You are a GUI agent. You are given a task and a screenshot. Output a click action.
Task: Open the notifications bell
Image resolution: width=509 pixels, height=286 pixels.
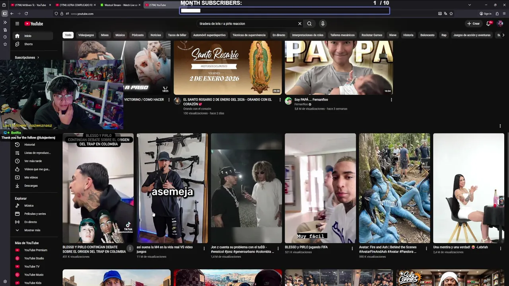[x=489, y=23]
